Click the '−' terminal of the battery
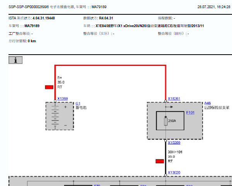Screen dimensions: 232x186 click(x=65, y=126)
